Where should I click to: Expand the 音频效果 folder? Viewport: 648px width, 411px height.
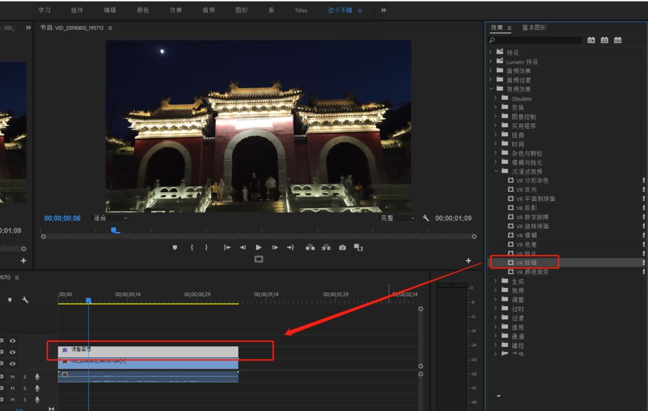point(491,70)
